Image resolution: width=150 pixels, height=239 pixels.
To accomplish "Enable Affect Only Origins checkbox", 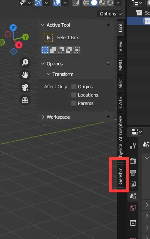I will (x=74, y=87).
